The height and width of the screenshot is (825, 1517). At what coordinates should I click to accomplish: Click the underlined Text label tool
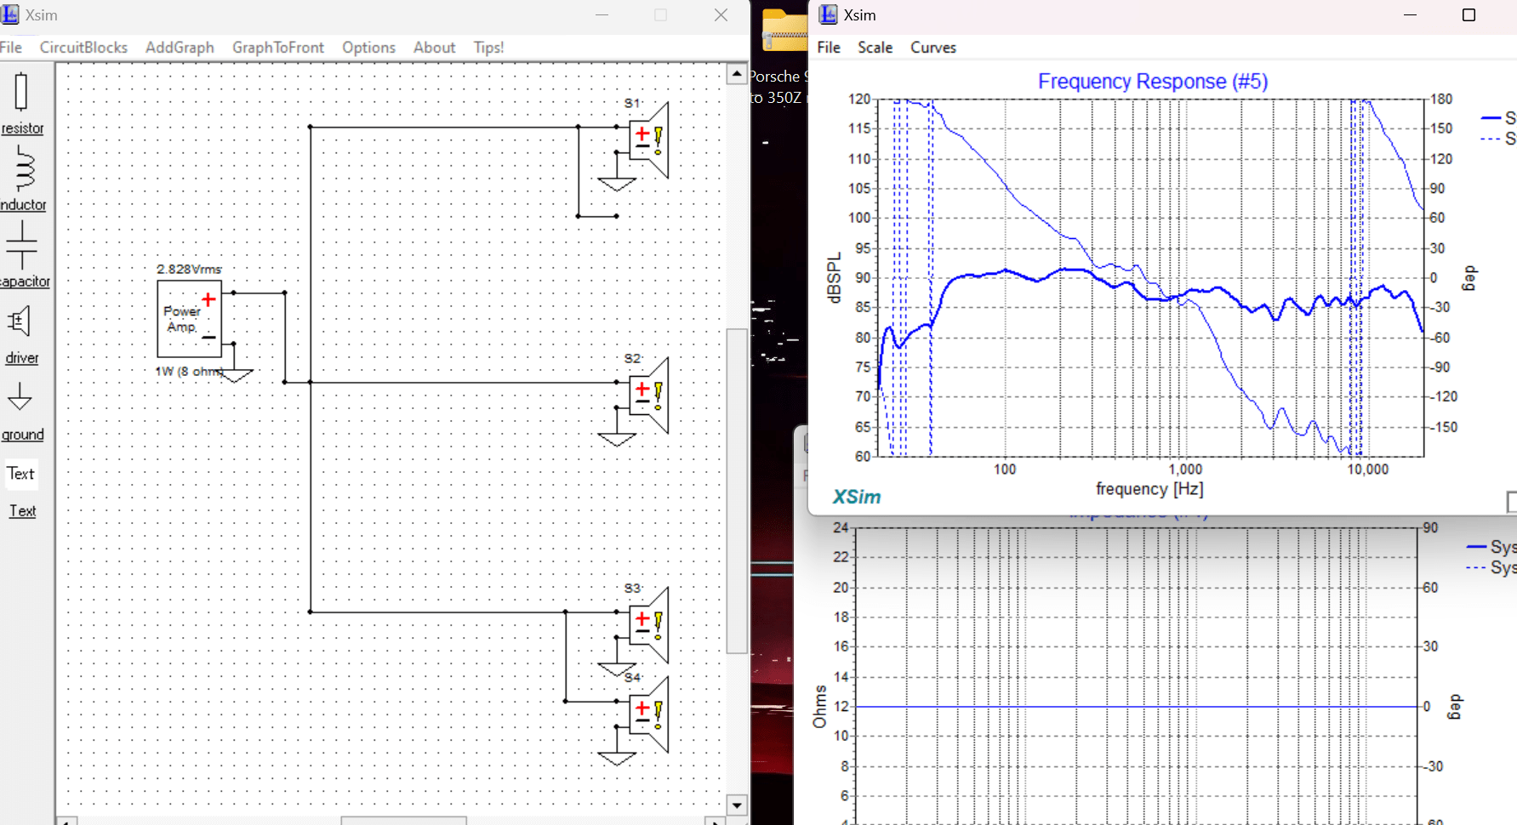coord(23,511)
